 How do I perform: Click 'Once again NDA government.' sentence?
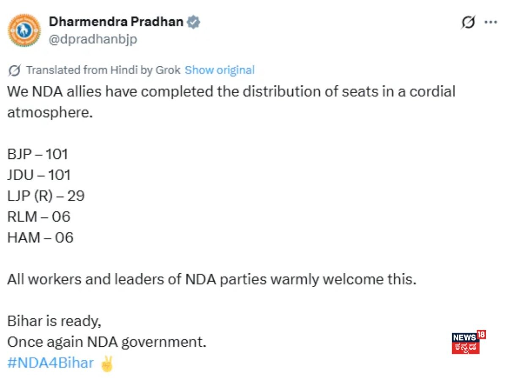pyautogui.click(x=106, y=342)
